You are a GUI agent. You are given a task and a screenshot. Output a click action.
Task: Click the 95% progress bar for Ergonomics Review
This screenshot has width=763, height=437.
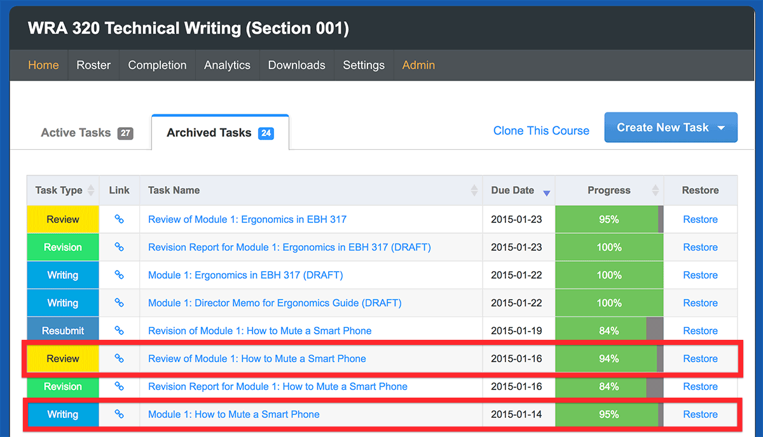tap(609, 219)
